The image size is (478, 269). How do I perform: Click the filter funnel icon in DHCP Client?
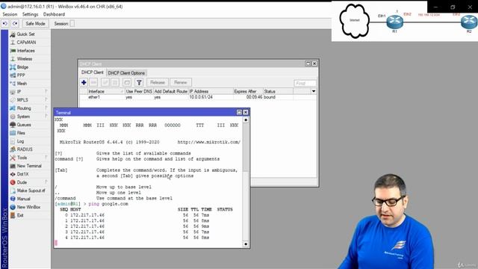coord(139,82)
